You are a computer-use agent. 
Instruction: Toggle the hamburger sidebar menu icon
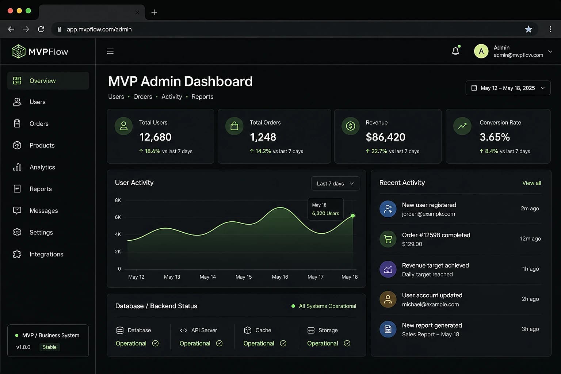tap(110, 51)
